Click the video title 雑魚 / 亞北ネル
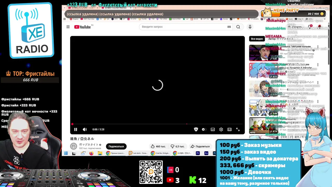The width and height of the screenshot is (332, 187). coord(82,139)
